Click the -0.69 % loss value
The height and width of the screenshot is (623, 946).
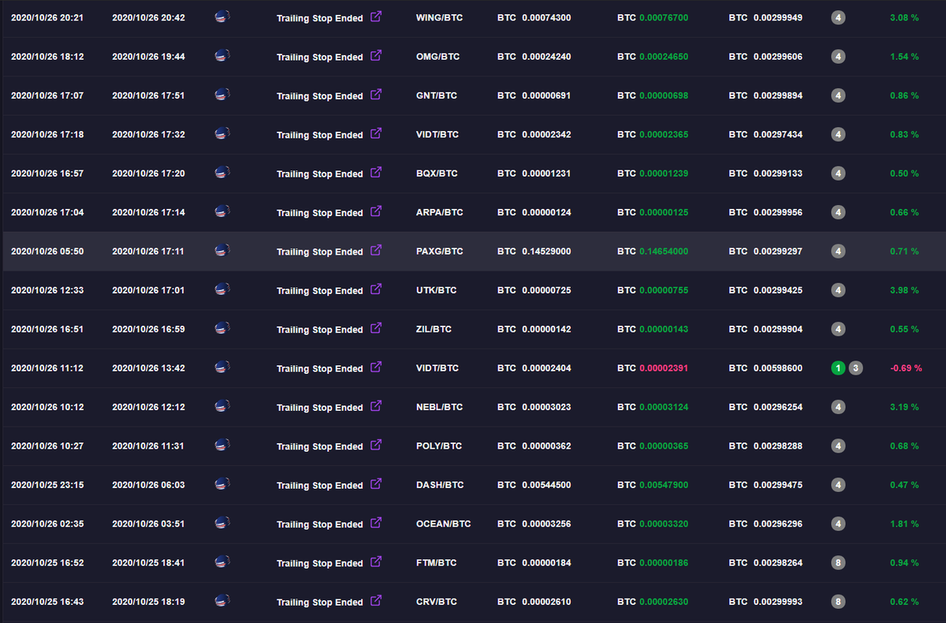(906, 368)
